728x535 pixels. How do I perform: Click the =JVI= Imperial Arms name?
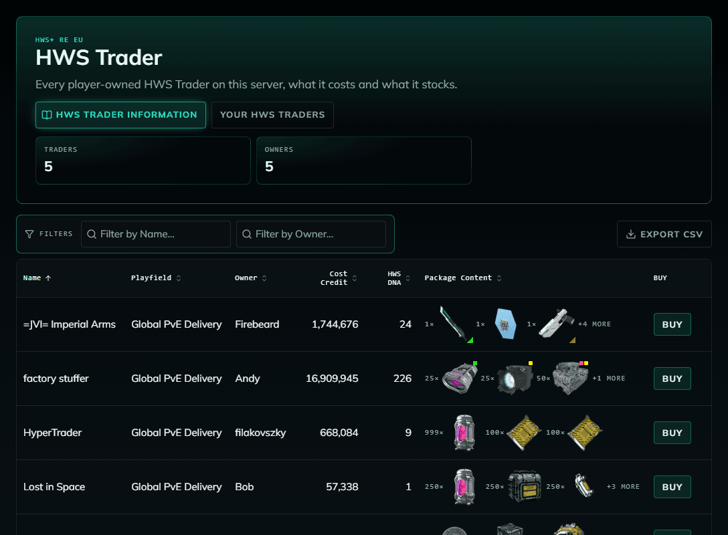(x=70, y=324)
